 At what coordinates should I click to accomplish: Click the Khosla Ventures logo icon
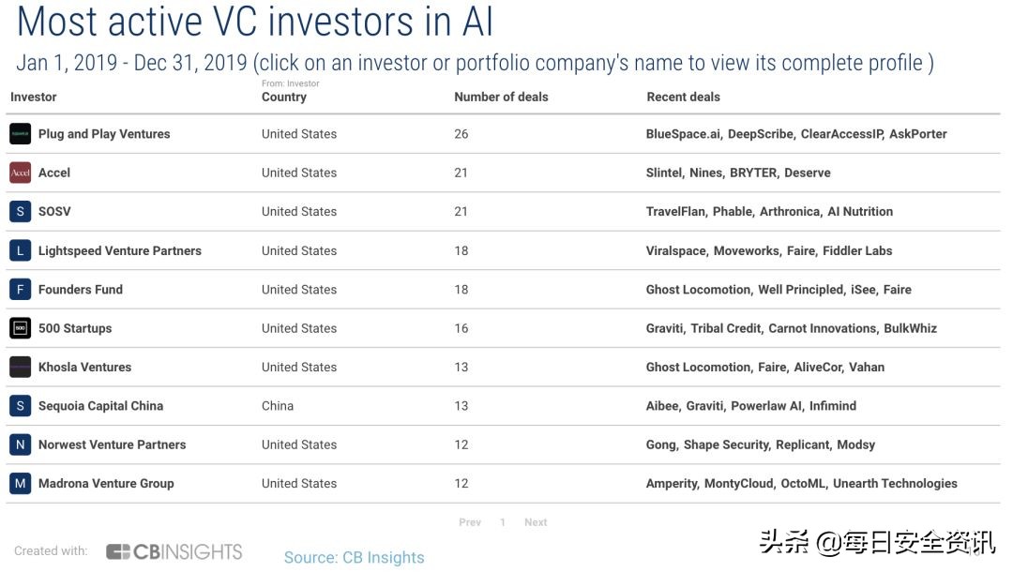21,368
